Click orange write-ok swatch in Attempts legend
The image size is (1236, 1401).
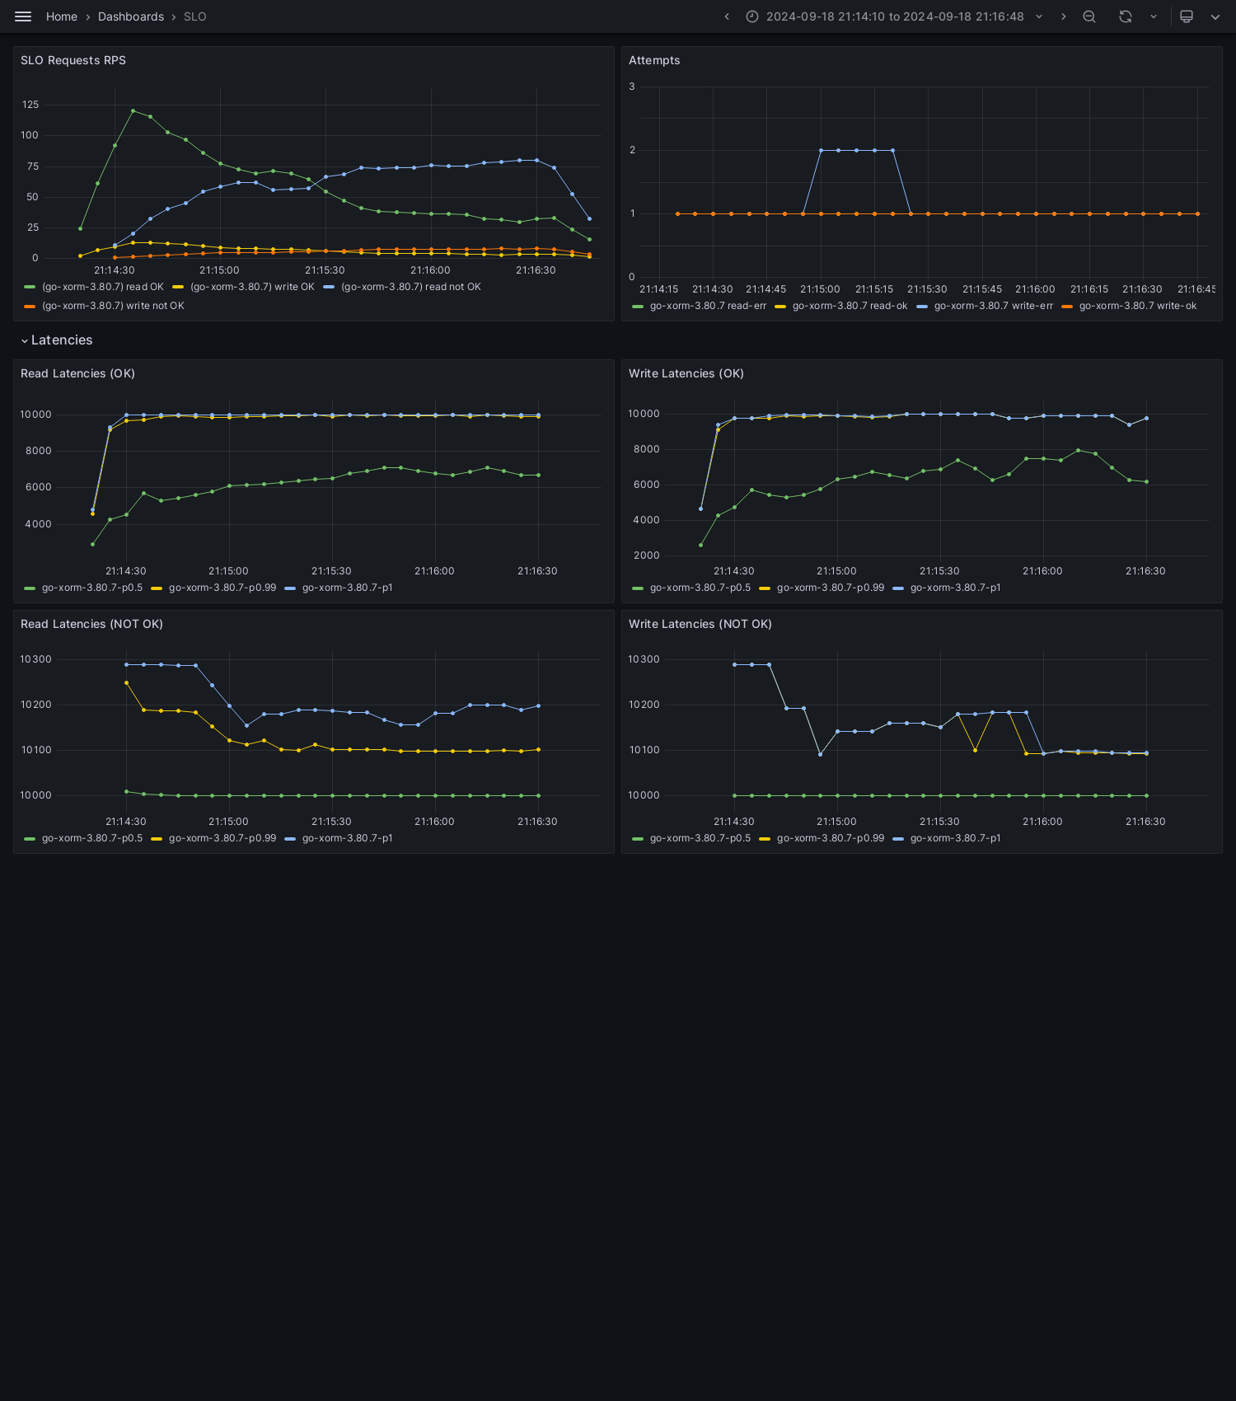click(1067, 306)
